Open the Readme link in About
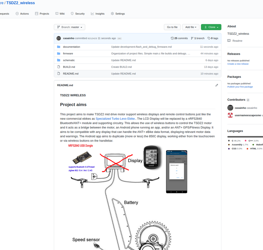The width and height of the screenshot is (263, 250). tap(237, 41)
